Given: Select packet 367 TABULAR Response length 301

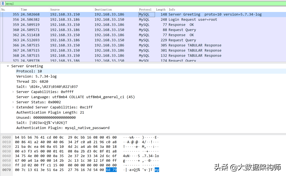Looking at the screenshot, I should [143, 50].
